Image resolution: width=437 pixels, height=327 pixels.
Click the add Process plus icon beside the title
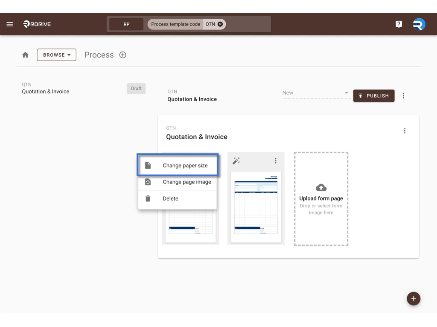click(x=122, y=55)
